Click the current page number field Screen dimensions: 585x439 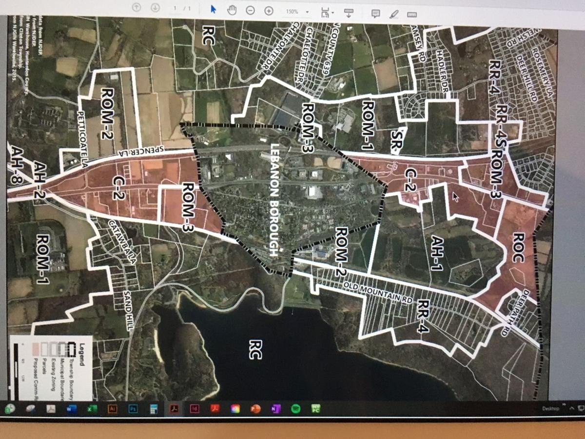[x=175, y=8]
